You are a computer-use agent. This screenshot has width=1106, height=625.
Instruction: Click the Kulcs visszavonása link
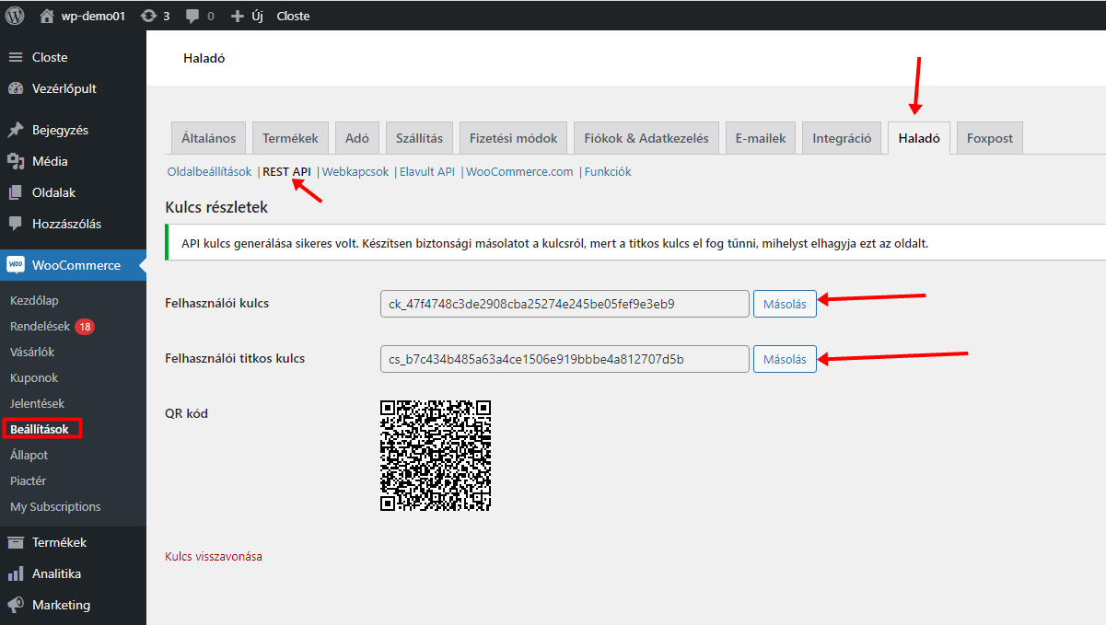tap(214, 557)
